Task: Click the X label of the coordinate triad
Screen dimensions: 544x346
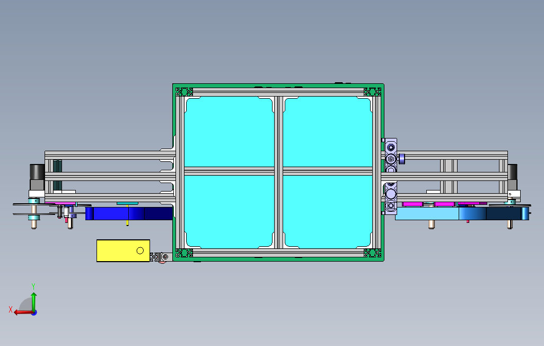Action: [11, 309]
